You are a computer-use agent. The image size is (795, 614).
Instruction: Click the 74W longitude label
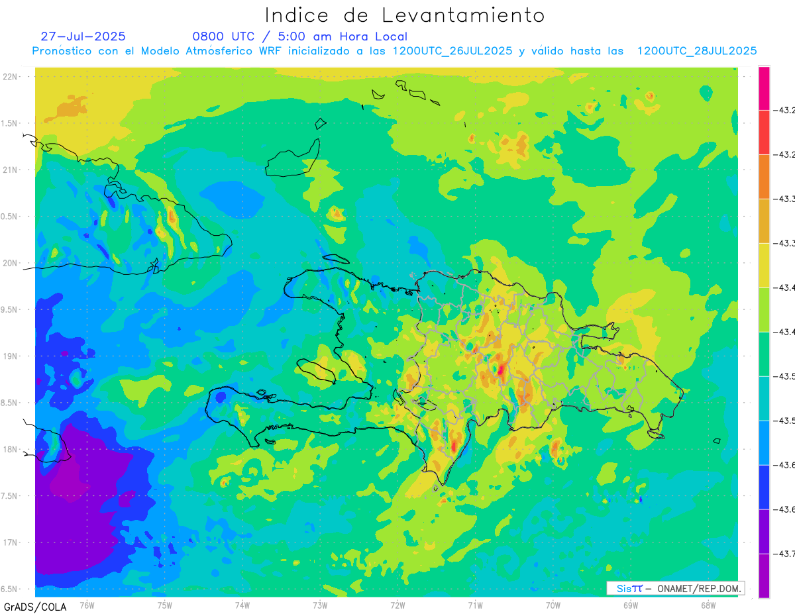(242, 605)
